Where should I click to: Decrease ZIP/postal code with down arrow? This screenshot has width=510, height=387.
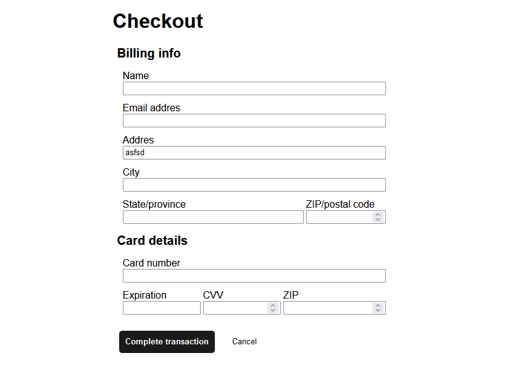pos(378,220)
